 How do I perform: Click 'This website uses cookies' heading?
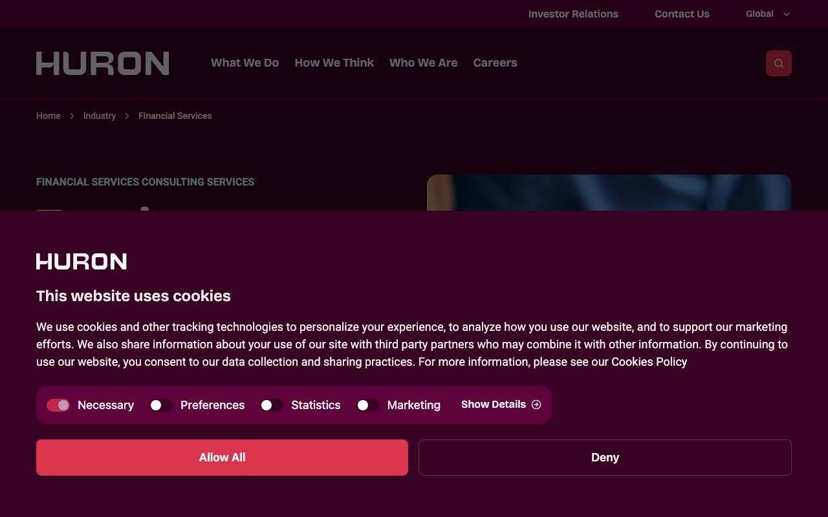133,296
